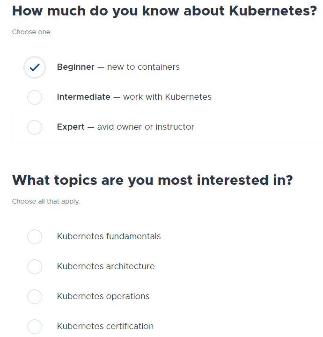Select the Expert radio circle
Viewport: 323px width, 337px height.
click(x=35, y=127)
